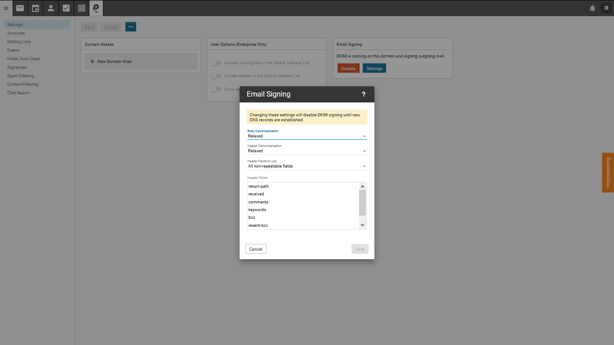The image size is (614, 345).
Task: Toggle Include mailing lists in Global Address List
Action: (x=217, y=63)
